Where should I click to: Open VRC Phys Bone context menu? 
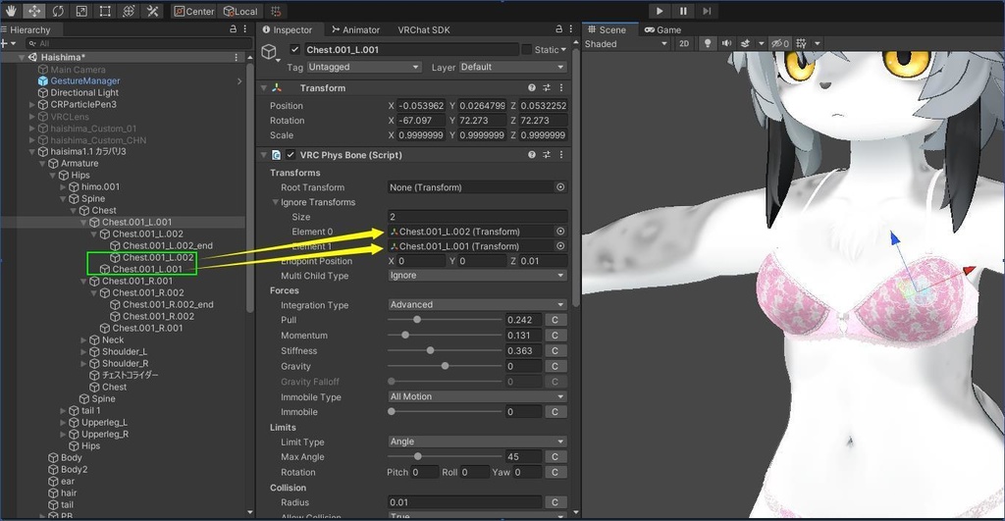(x=561, y=155)
